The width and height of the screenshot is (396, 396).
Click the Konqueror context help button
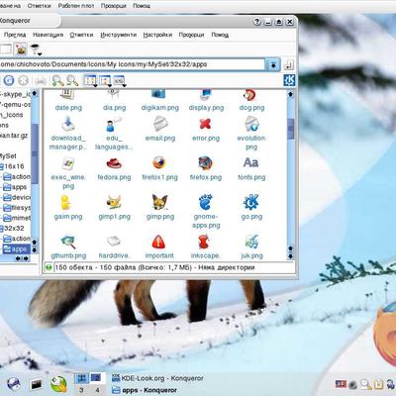[257, 22]
